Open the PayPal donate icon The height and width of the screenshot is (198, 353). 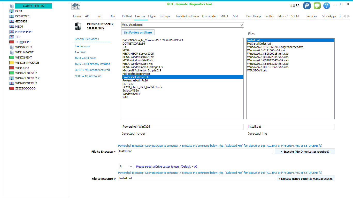(x=307, y=6)
